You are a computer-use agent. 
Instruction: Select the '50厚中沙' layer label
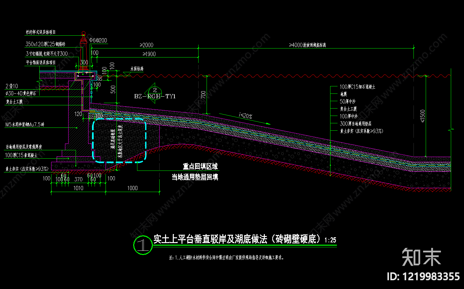348,101
